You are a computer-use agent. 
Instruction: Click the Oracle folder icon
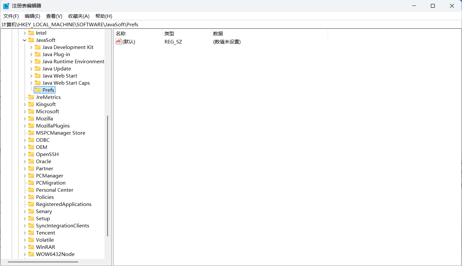[x=32, y=161]
